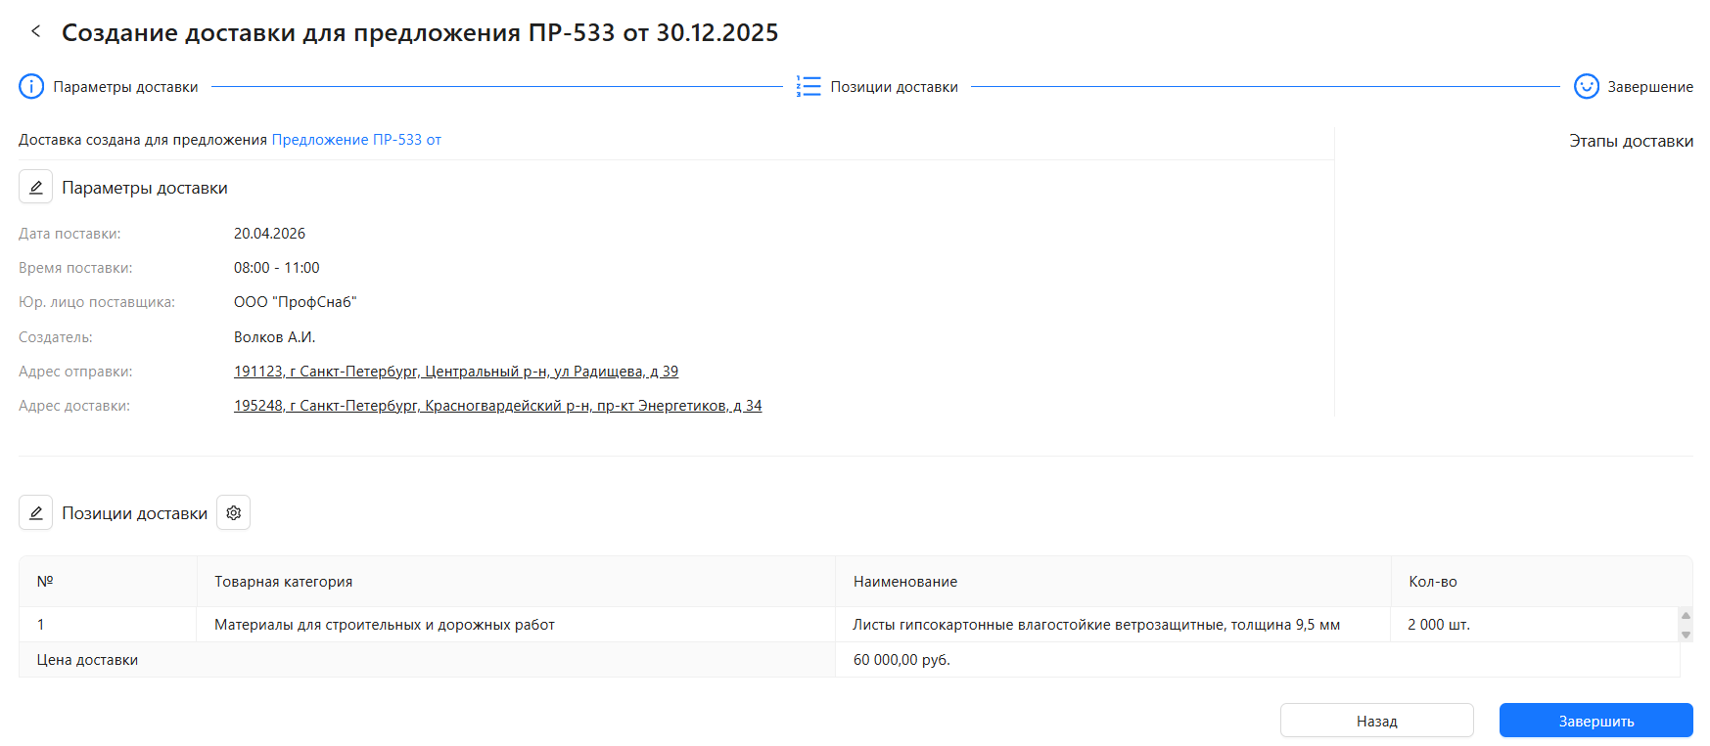The width and height of the screenshot is (1710, 746).
Task: Click the info icon for Параметры доставки step
Action: coord(31,87)
